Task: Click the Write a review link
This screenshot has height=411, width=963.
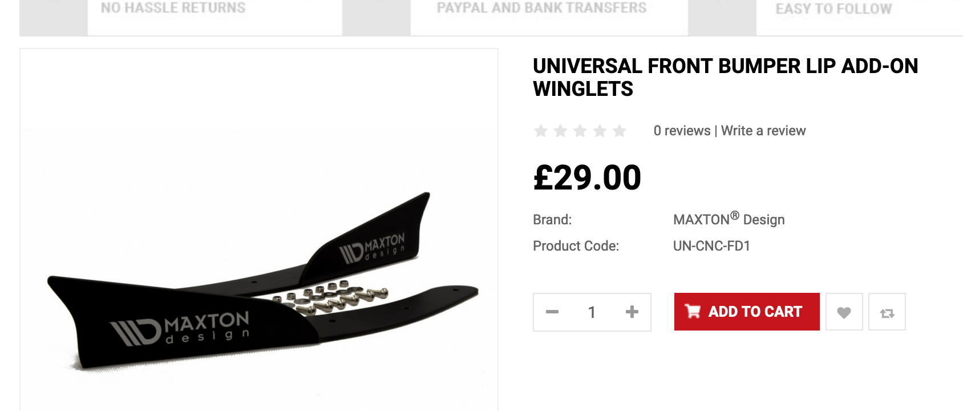Action: point(763,131)
